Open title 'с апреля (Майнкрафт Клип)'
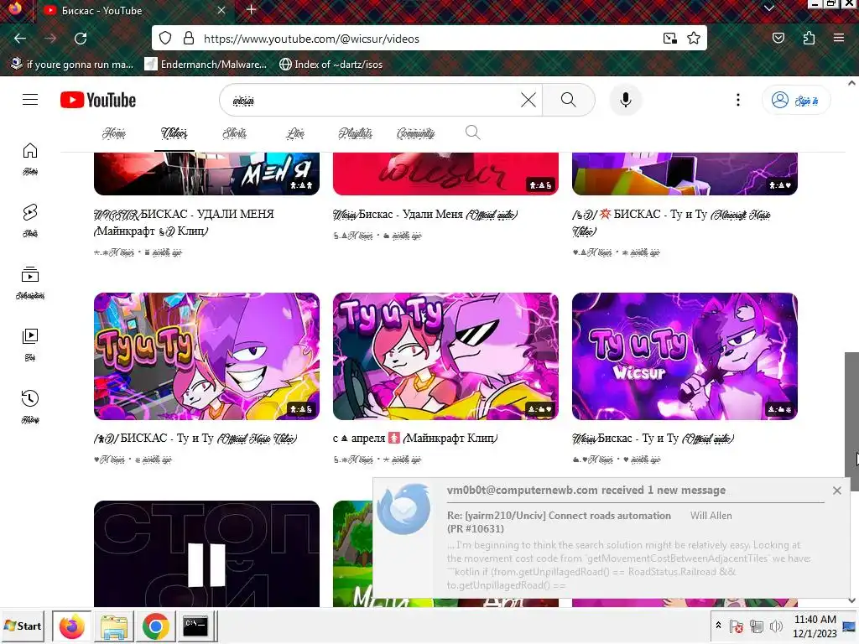 pos(415,438)
